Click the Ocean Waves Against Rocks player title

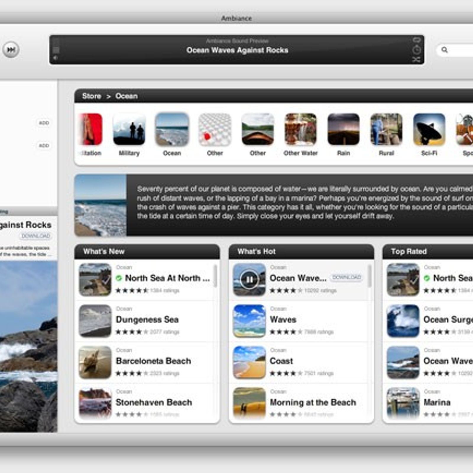[237, 50]
